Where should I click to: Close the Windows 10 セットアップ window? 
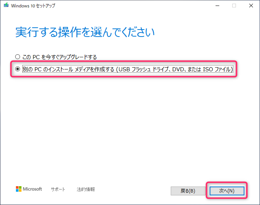[251, 6]
